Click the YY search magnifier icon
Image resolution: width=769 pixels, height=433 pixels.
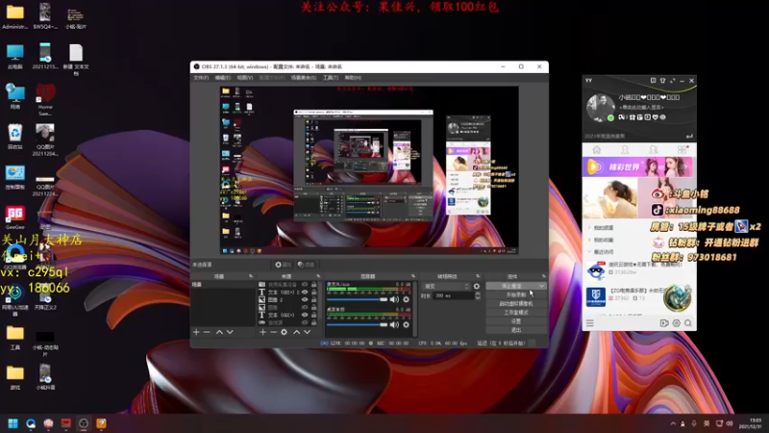click(688, 323)
